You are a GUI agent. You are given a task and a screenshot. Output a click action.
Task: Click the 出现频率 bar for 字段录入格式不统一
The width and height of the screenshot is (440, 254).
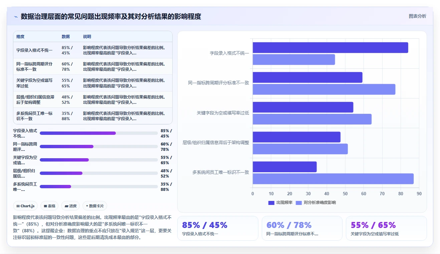pos(330,48)
